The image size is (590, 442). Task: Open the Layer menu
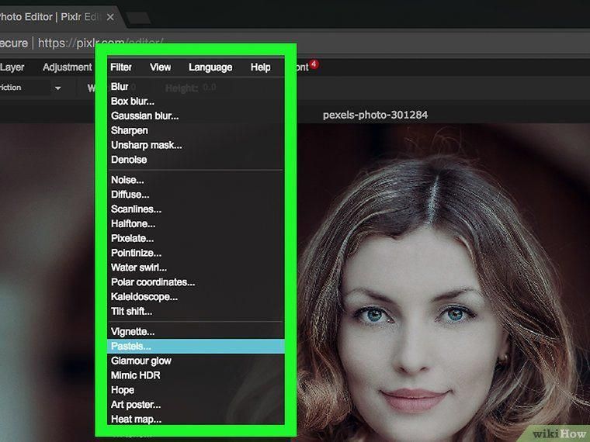[x=12, y=67]
